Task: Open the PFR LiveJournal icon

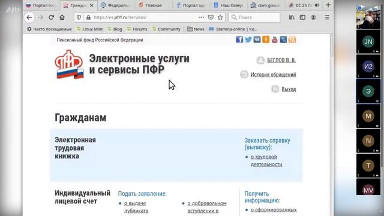Action: pyautogui.click(x=283, y=40)
